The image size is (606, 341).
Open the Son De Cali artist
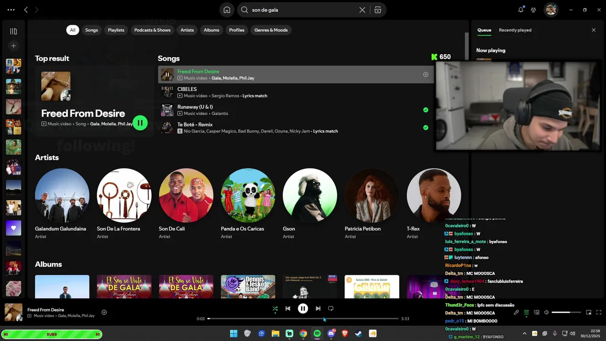[x=186, y=196]
